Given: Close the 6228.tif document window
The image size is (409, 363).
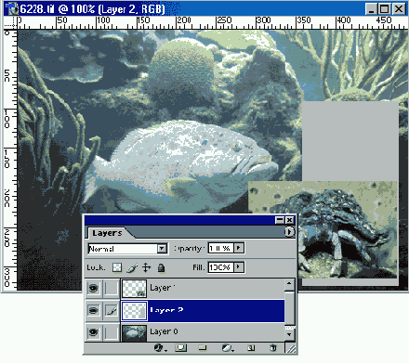Looking at the screenshot, I should coord(399,9).
